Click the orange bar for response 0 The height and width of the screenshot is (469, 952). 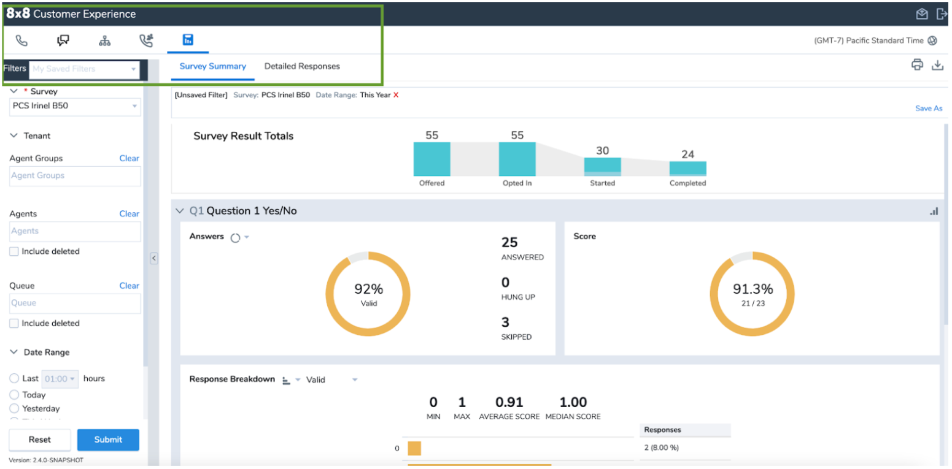(414, 449)
